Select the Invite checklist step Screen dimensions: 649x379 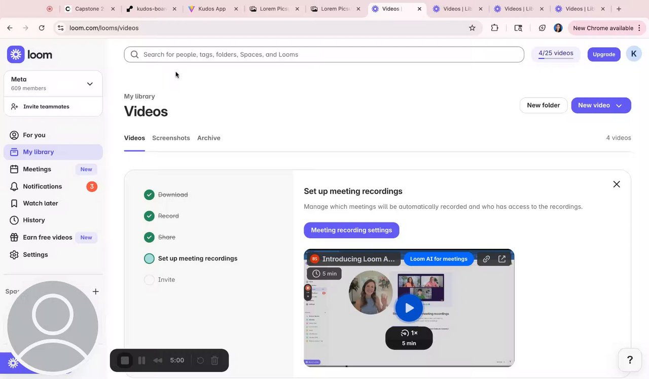pyautogui.click(x=159, y=280)
